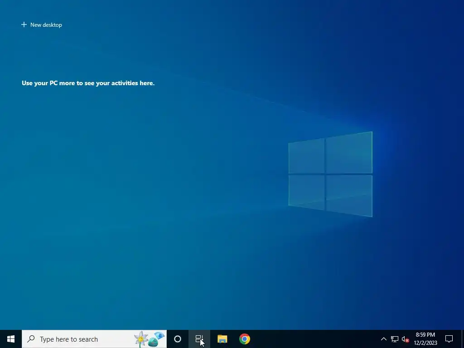Open File Explorer from taskbar

[x=222, y=339]
